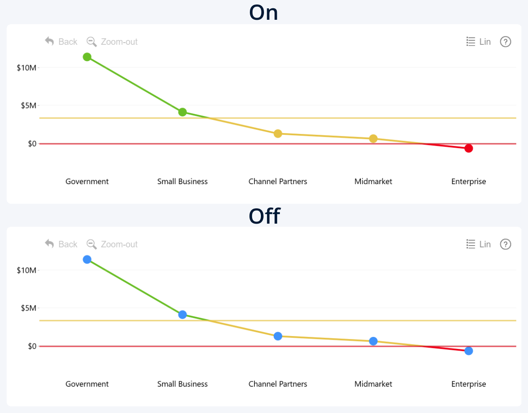Click the green Government data point in the On chart

tap(87, 57)
